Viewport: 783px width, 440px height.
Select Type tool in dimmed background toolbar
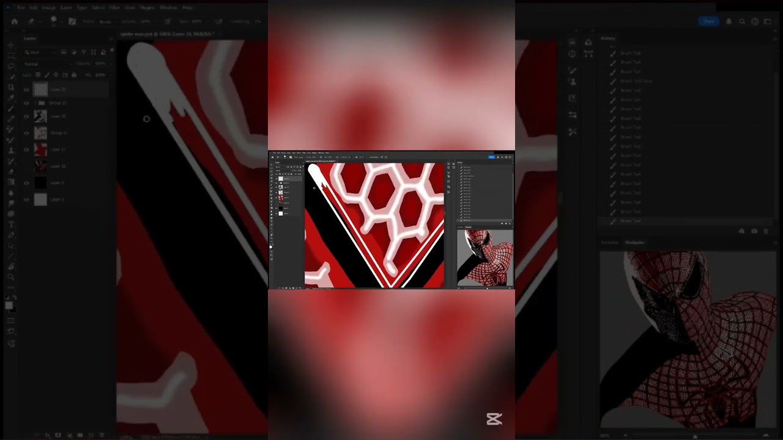(x=11, y=224)
